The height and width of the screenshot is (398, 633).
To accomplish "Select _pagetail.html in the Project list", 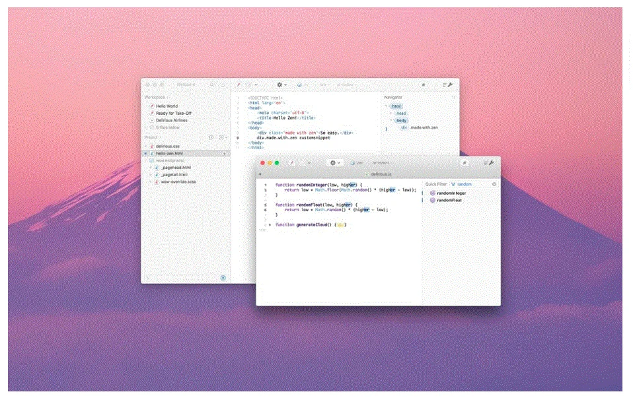I will 174,175.
